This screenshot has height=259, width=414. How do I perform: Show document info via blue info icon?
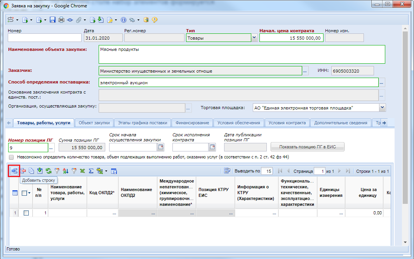(x=123, y=20)
